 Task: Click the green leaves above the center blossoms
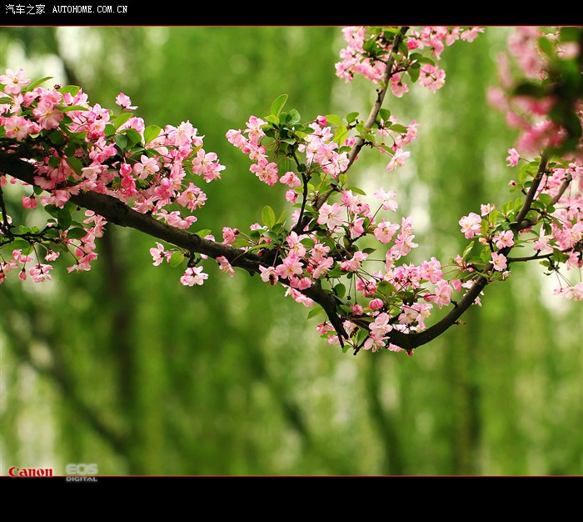pyautogui.click(x=282, y=113)
